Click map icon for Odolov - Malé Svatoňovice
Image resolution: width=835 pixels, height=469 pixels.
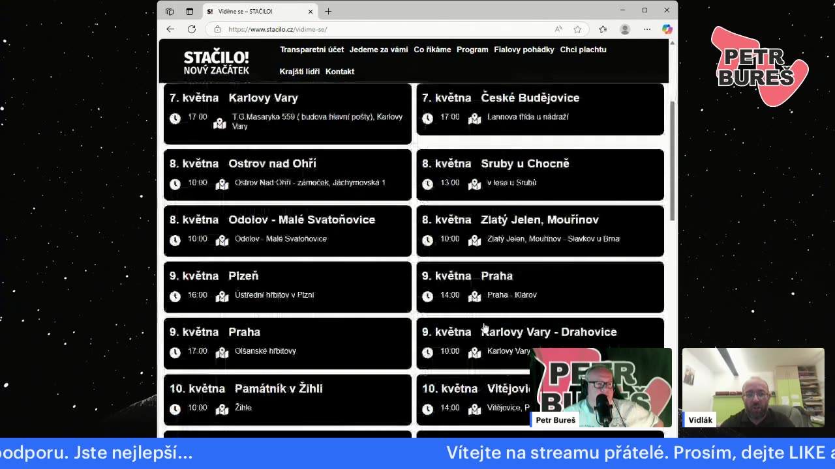pos(222,240)
